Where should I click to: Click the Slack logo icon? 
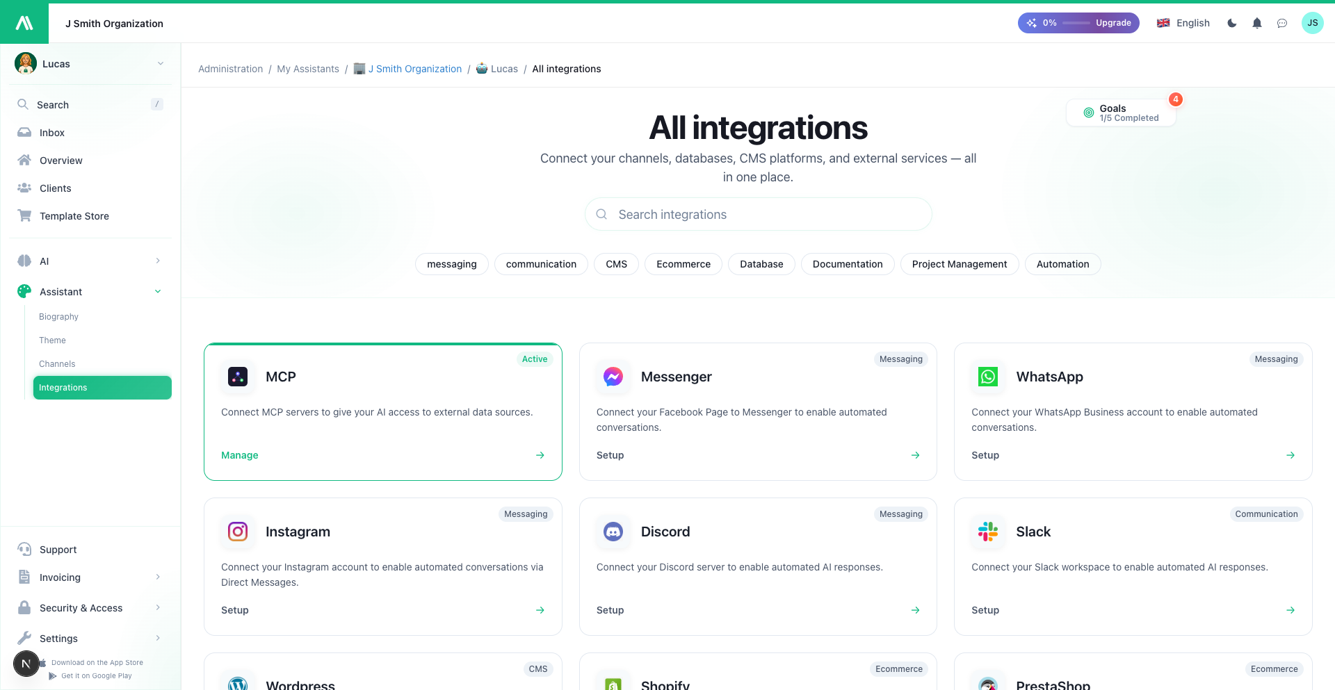[988, 532]
